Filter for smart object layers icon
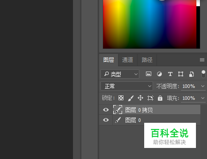The image size is (207, 159). [x=192, y=74]
